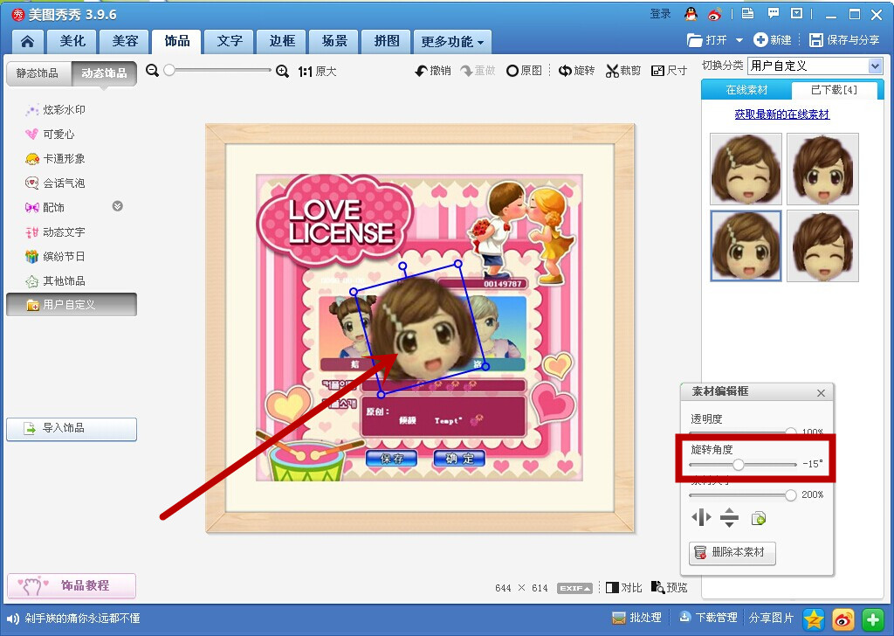Switch to the 美化 tab
Screen dimensions: 894x636
(x=72, y=42)
